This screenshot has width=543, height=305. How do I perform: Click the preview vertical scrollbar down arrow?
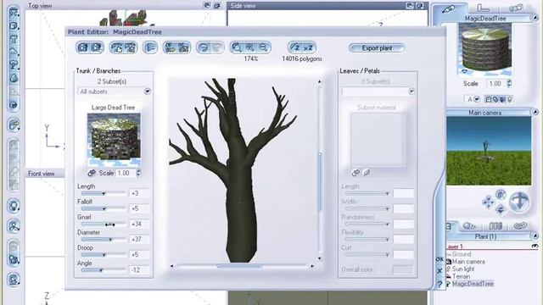coord(319,258)
